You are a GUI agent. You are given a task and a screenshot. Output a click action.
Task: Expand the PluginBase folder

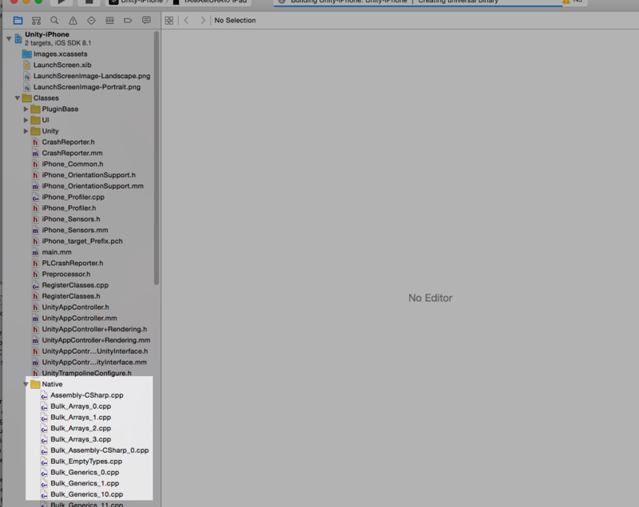[x=26, y=109]
